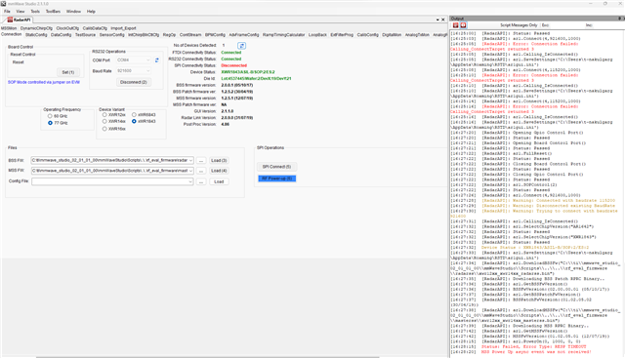The width and height of the screenshot is (625, 358).
Task: Switch to the StaticConfig tab
Action: pyautogui.click(x=36, y=35)
